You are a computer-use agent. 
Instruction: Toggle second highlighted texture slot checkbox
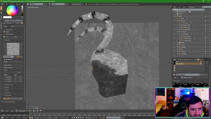point(201,64)
